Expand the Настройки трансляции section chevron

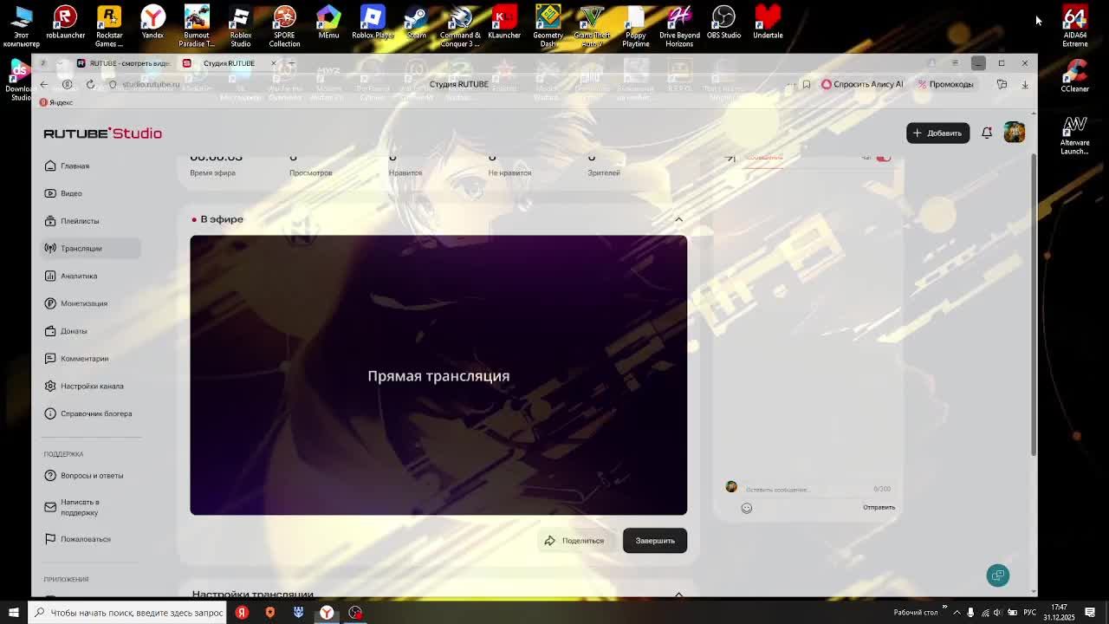(x=679, y=595)
